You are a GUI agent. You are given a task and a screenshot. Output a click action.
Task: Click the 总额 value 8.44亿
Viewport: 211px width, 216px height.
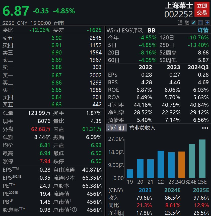click(42, 137)
